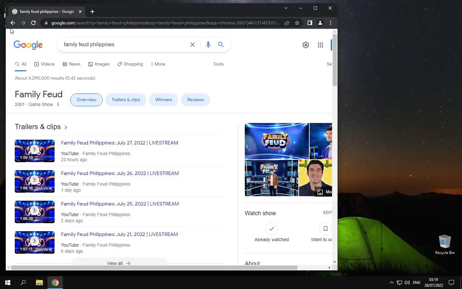Select the Winners chip
Image resolution: width=462 pixels, height=289 pixels.
(x=164, y=100)
